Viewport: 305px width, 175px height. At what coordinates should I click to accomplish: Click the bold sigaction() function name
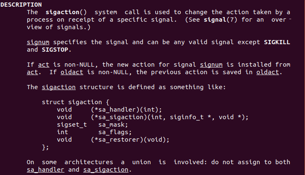[66, 12]
